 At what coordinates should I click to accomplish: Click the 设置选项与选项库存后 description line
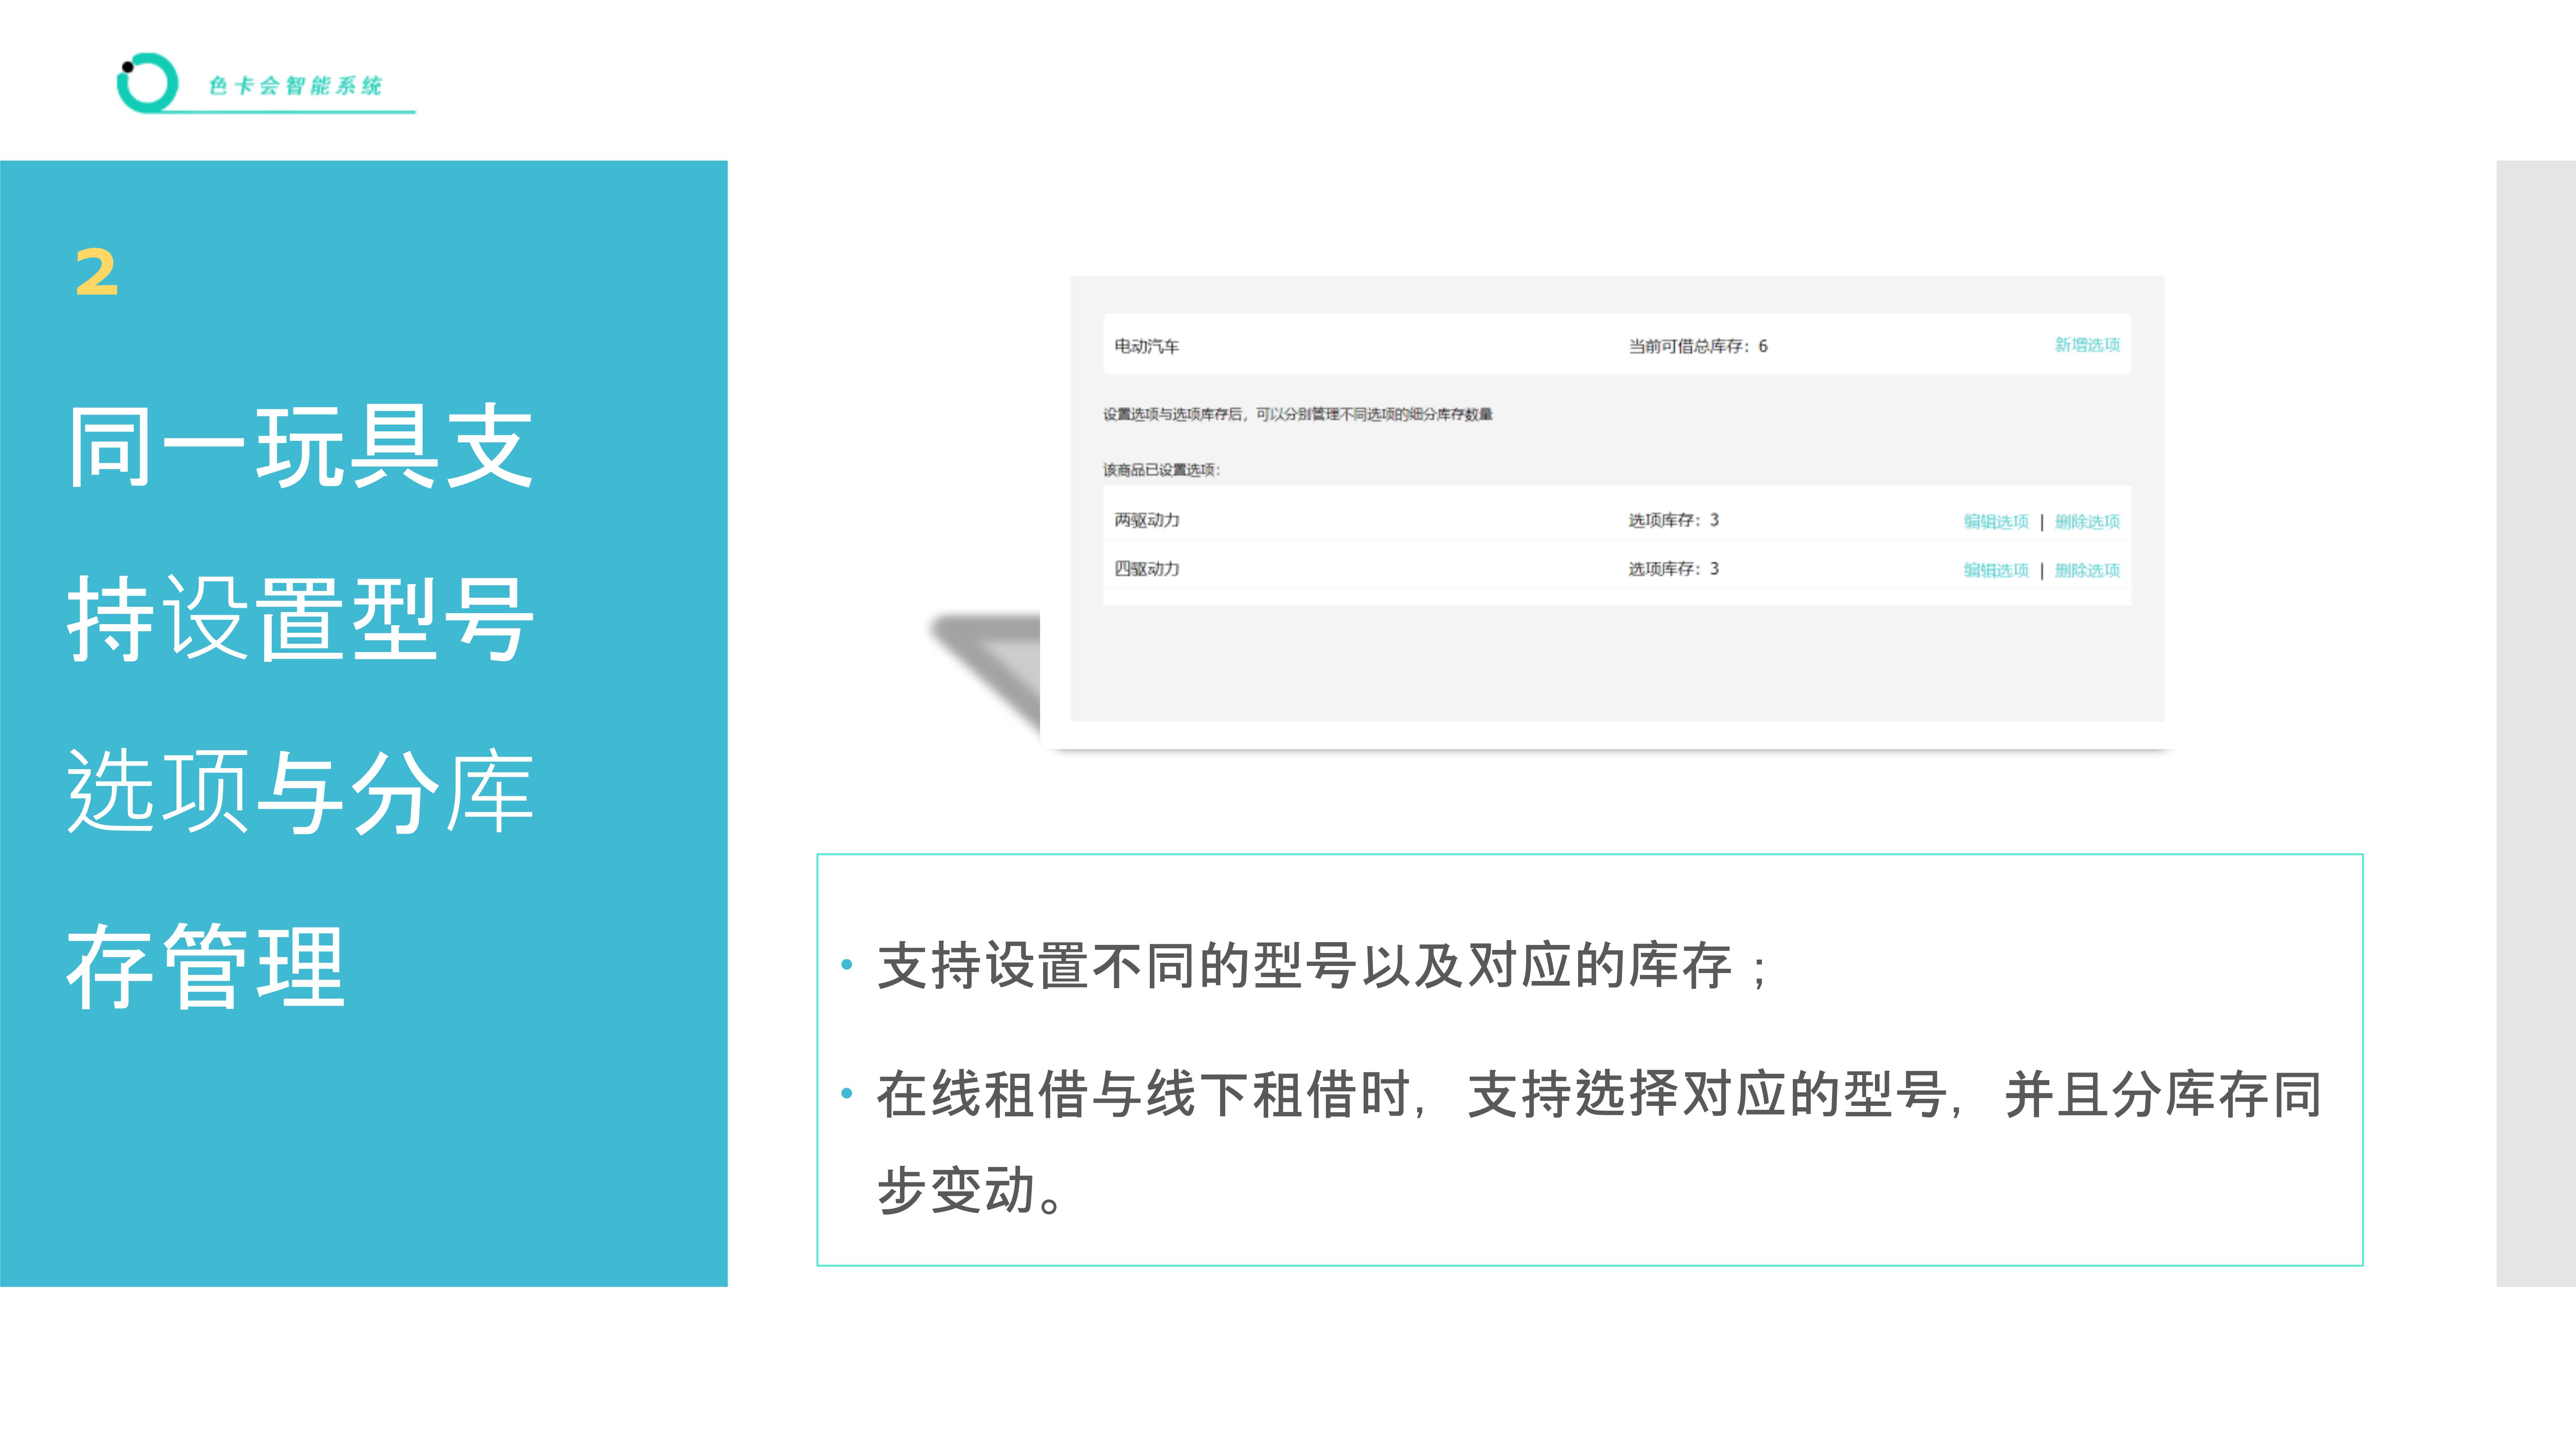1298,414
